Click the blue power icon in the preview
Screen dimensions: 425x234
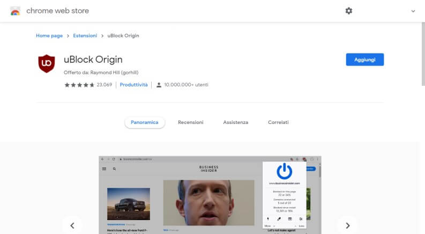(x=285, y=171)
